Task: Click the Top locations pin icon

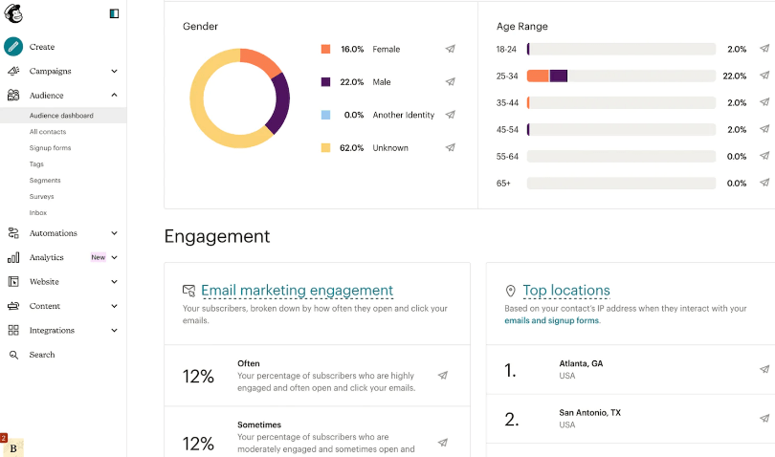Action: point(511,291)
